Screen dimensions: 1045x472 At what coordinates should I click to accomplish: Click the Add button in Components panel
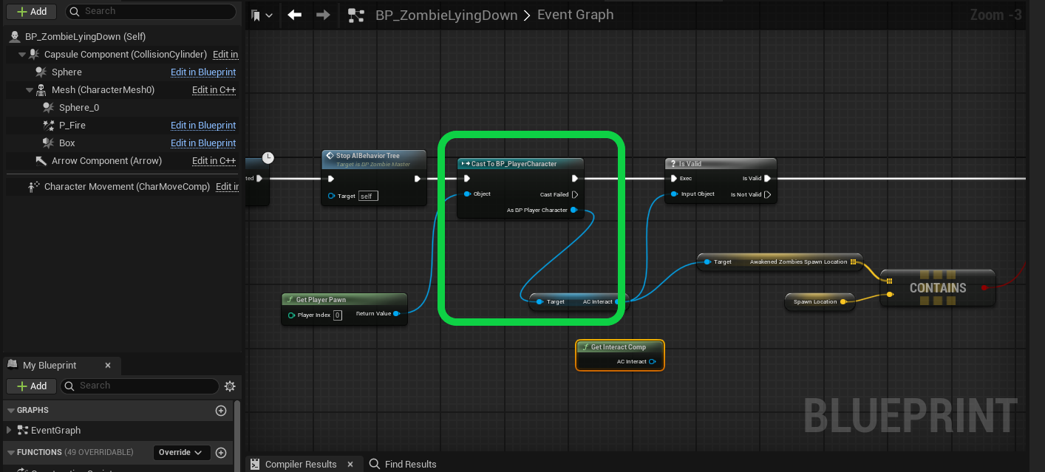pyautogui.click(x=31, y=12)
